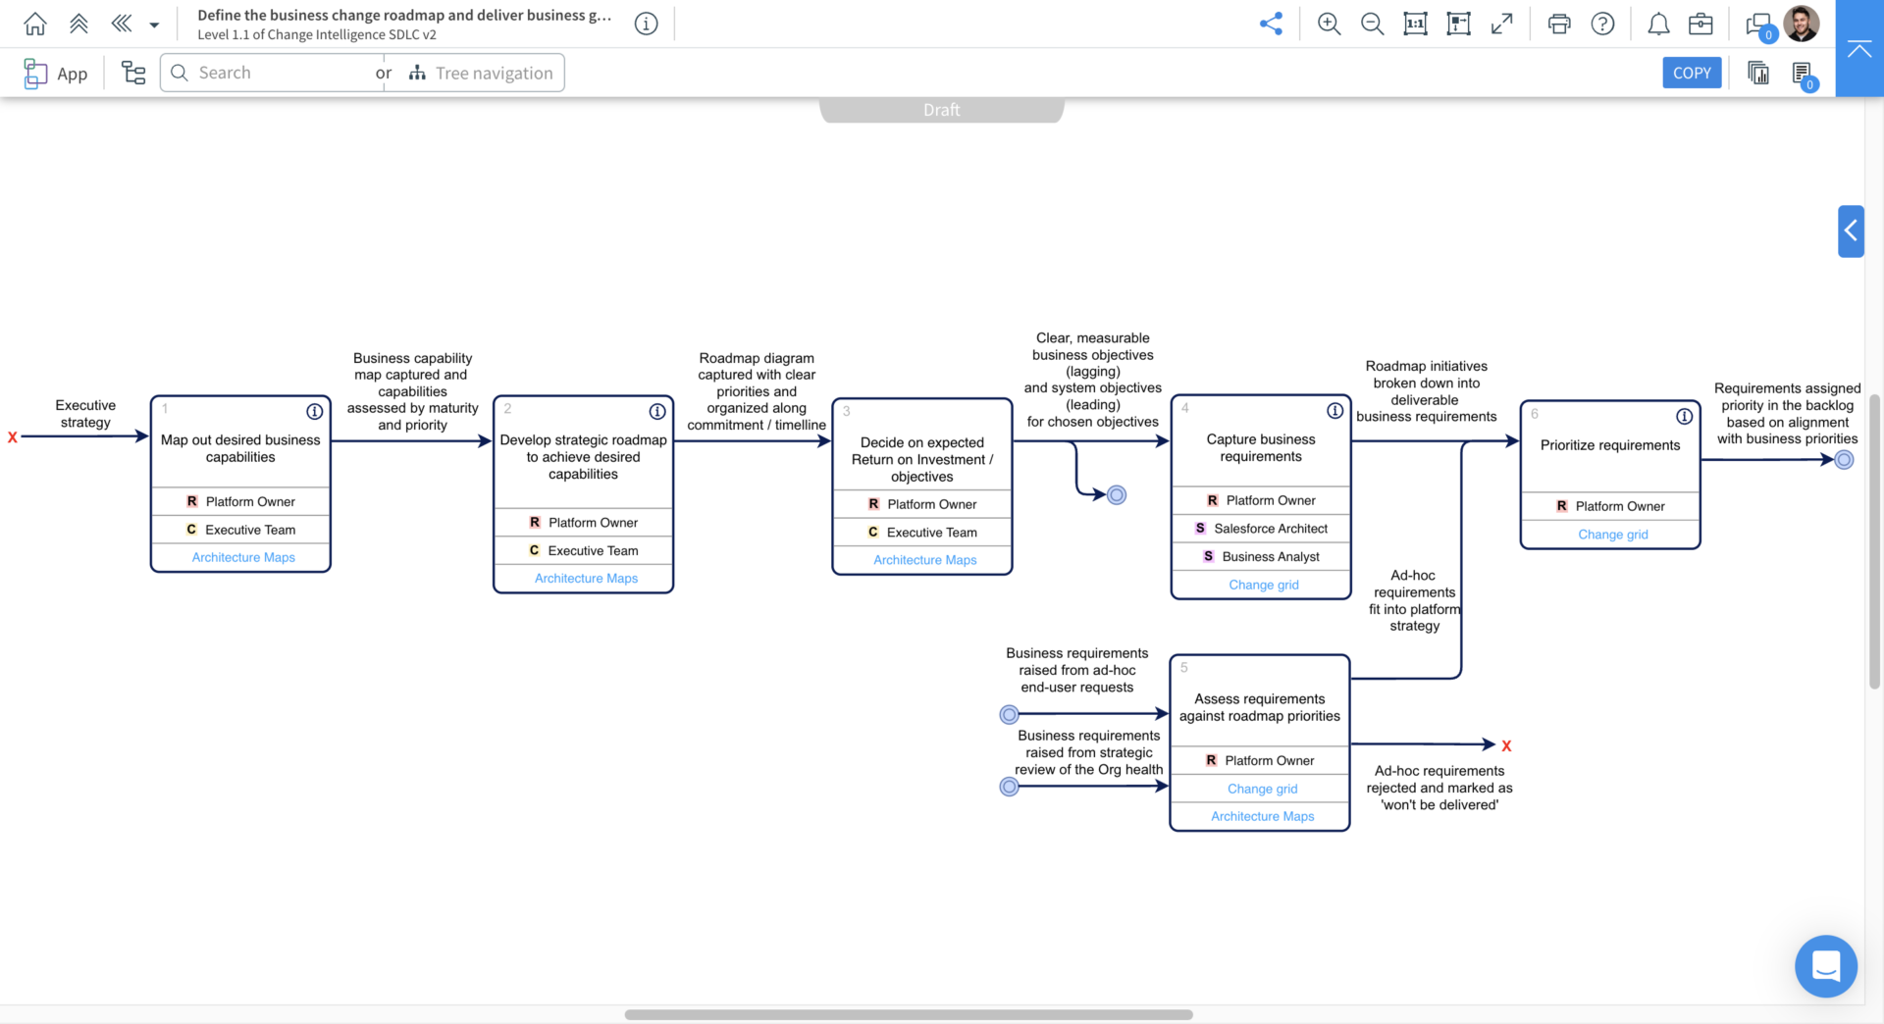
Task: Zoom out of the diagram
Action: coord(1372,23)
